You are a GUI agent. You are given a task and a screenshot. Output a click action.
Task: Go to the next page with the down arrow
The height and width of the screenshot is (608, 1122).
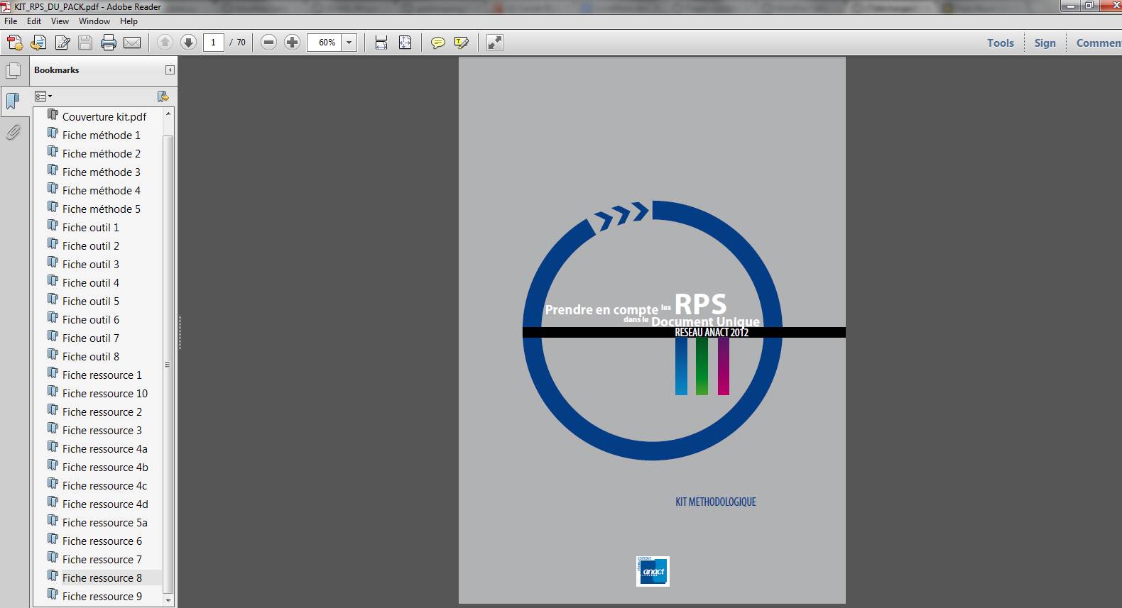pos(188,43)
